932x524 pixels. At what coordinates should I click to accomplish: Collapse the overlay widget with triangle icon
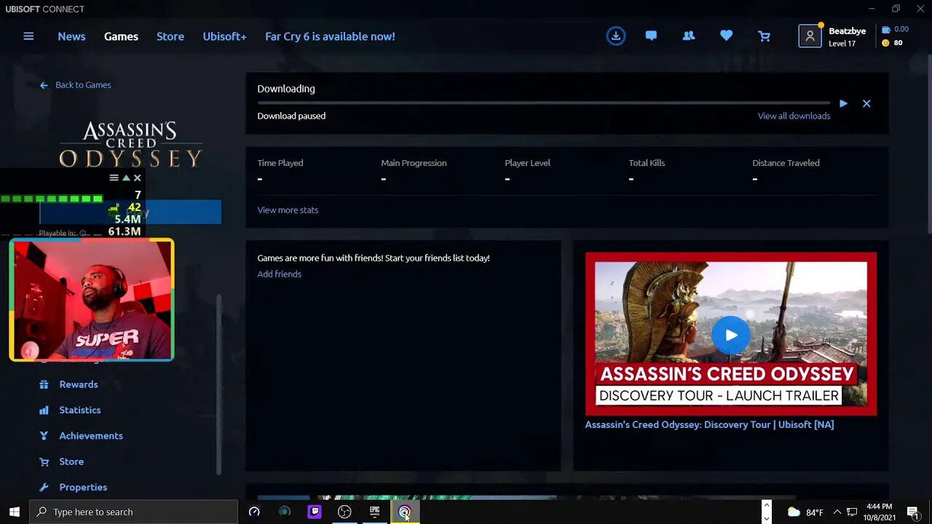pos(126,178)
